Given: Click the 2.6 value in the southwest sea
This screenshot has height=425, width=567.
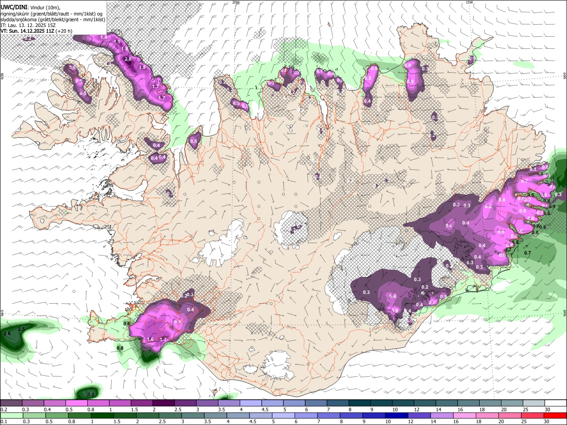Looking at the screenshot, I should [7, 333].
